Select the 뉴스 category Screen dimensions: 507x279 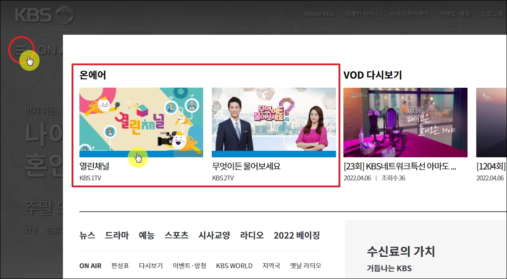tap(87, 235)
